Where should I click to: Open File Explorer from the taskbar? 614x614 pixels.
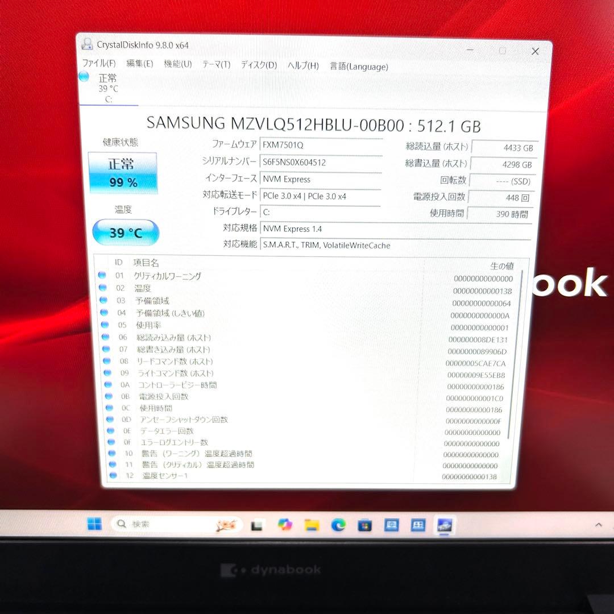[312, 525]
